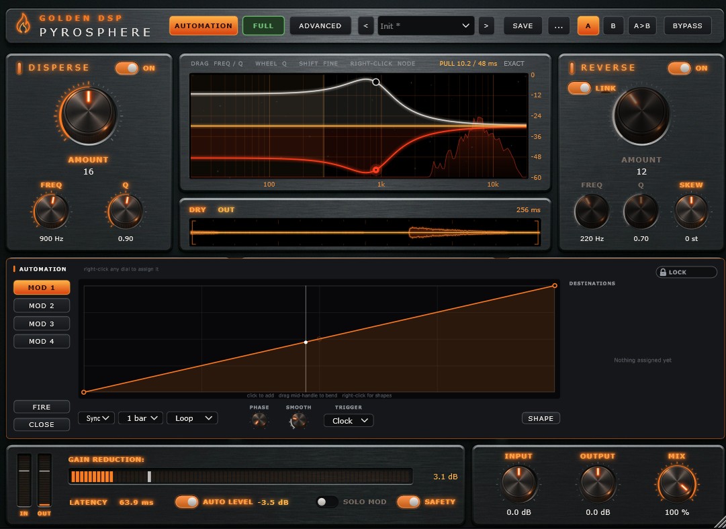This screenshot has width=726, height=529.
Task: Open the 1 bar length dropdown
Action: [x=141, y=418]
